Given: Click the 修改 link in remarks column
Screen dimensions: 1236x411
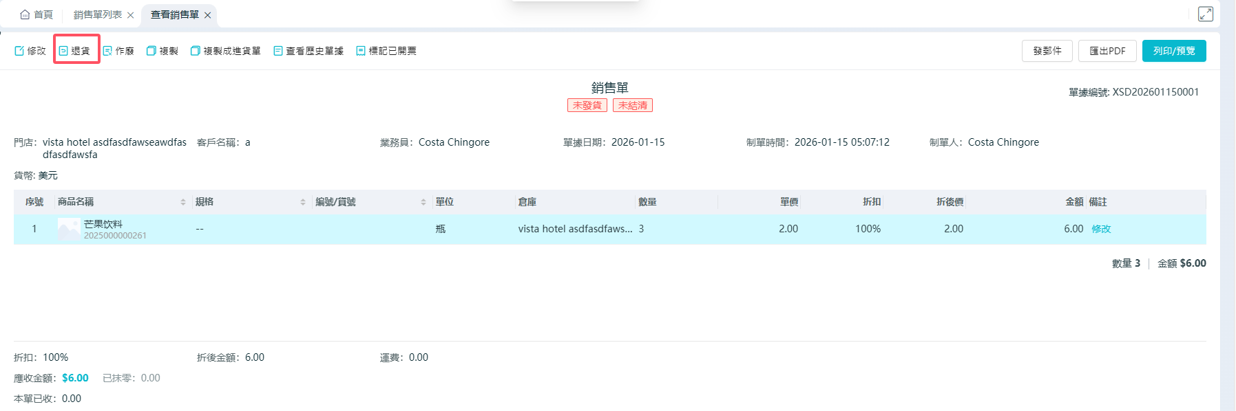Looking at the screenshot, I should 1101,229.
